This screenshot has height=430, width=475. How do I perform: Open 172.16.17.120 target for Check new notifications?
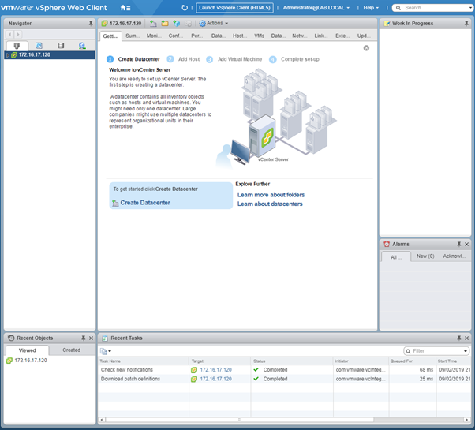(x=215, y=370)
